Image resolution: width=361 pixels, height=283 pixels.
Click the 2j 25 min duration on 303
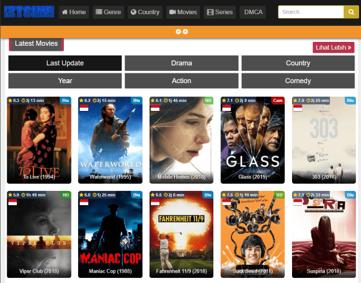[318, 101]
